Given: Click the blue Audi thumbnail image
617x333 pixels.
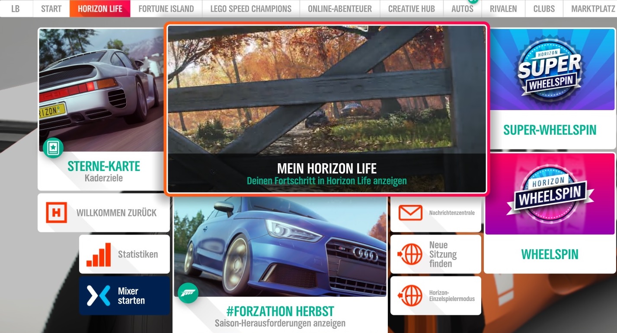Looking at the screenshot, I should [280, 247].
